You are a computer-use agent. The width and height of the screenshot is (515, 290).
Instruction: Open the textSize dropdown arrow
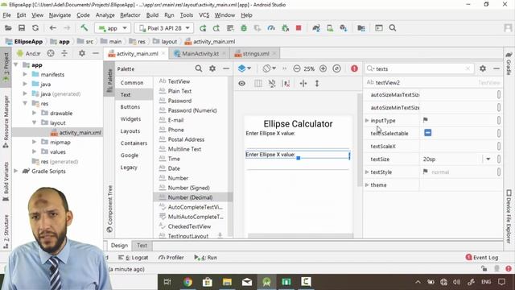pyautogui.click(x=488, y=159)
